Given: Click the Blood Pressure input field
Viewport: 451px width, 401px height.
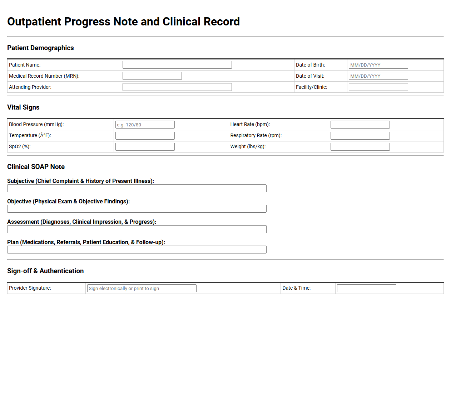Looking at the screenshot, I should click(145, 125).
